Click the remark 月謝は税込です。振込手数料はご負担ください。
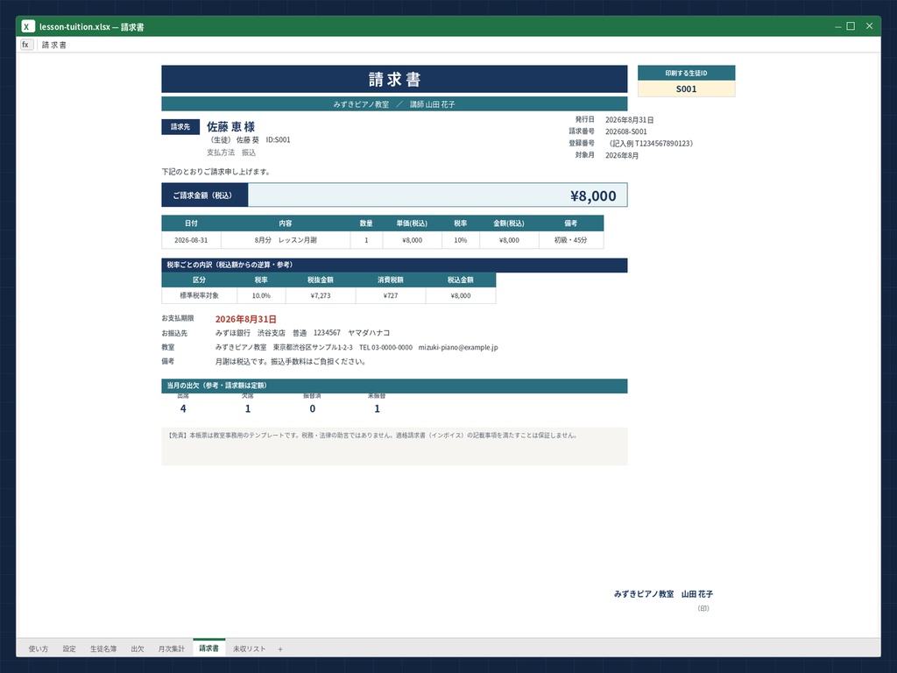 [x=291, y=361]
